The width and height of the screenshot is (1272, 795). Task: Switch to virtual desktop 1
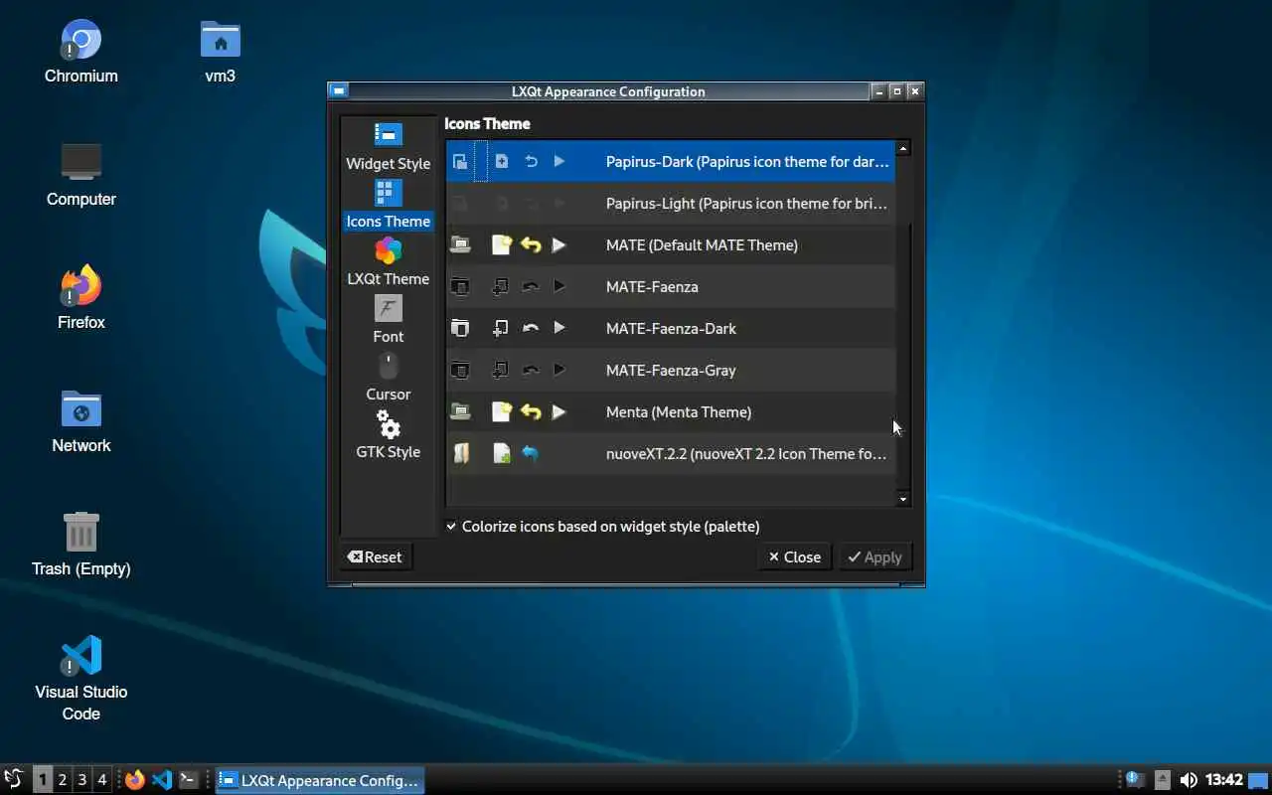[43, 780]
